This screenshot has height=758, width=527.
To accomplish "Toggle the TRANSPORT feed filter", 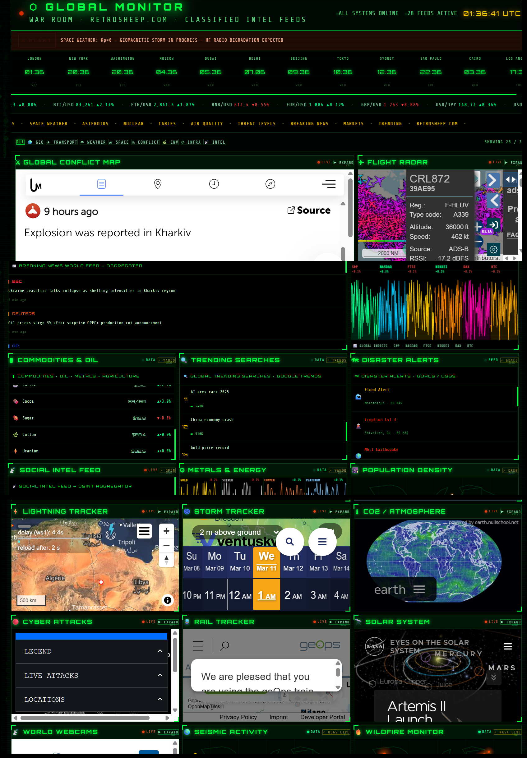I will pos(62,142).
